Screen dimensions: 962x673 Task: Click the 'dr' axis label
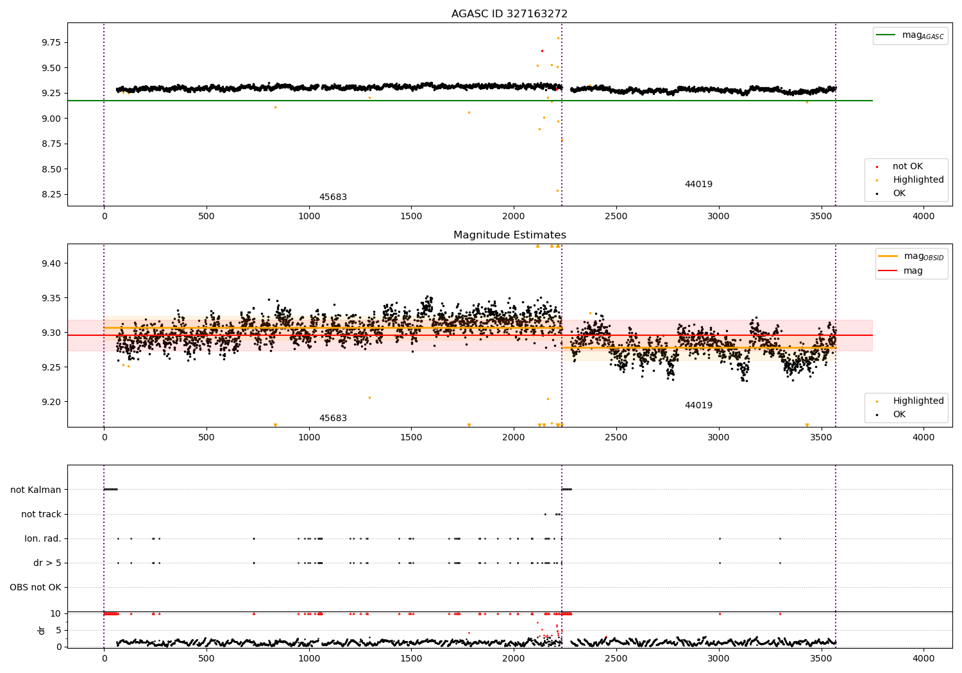coord(41,630)
